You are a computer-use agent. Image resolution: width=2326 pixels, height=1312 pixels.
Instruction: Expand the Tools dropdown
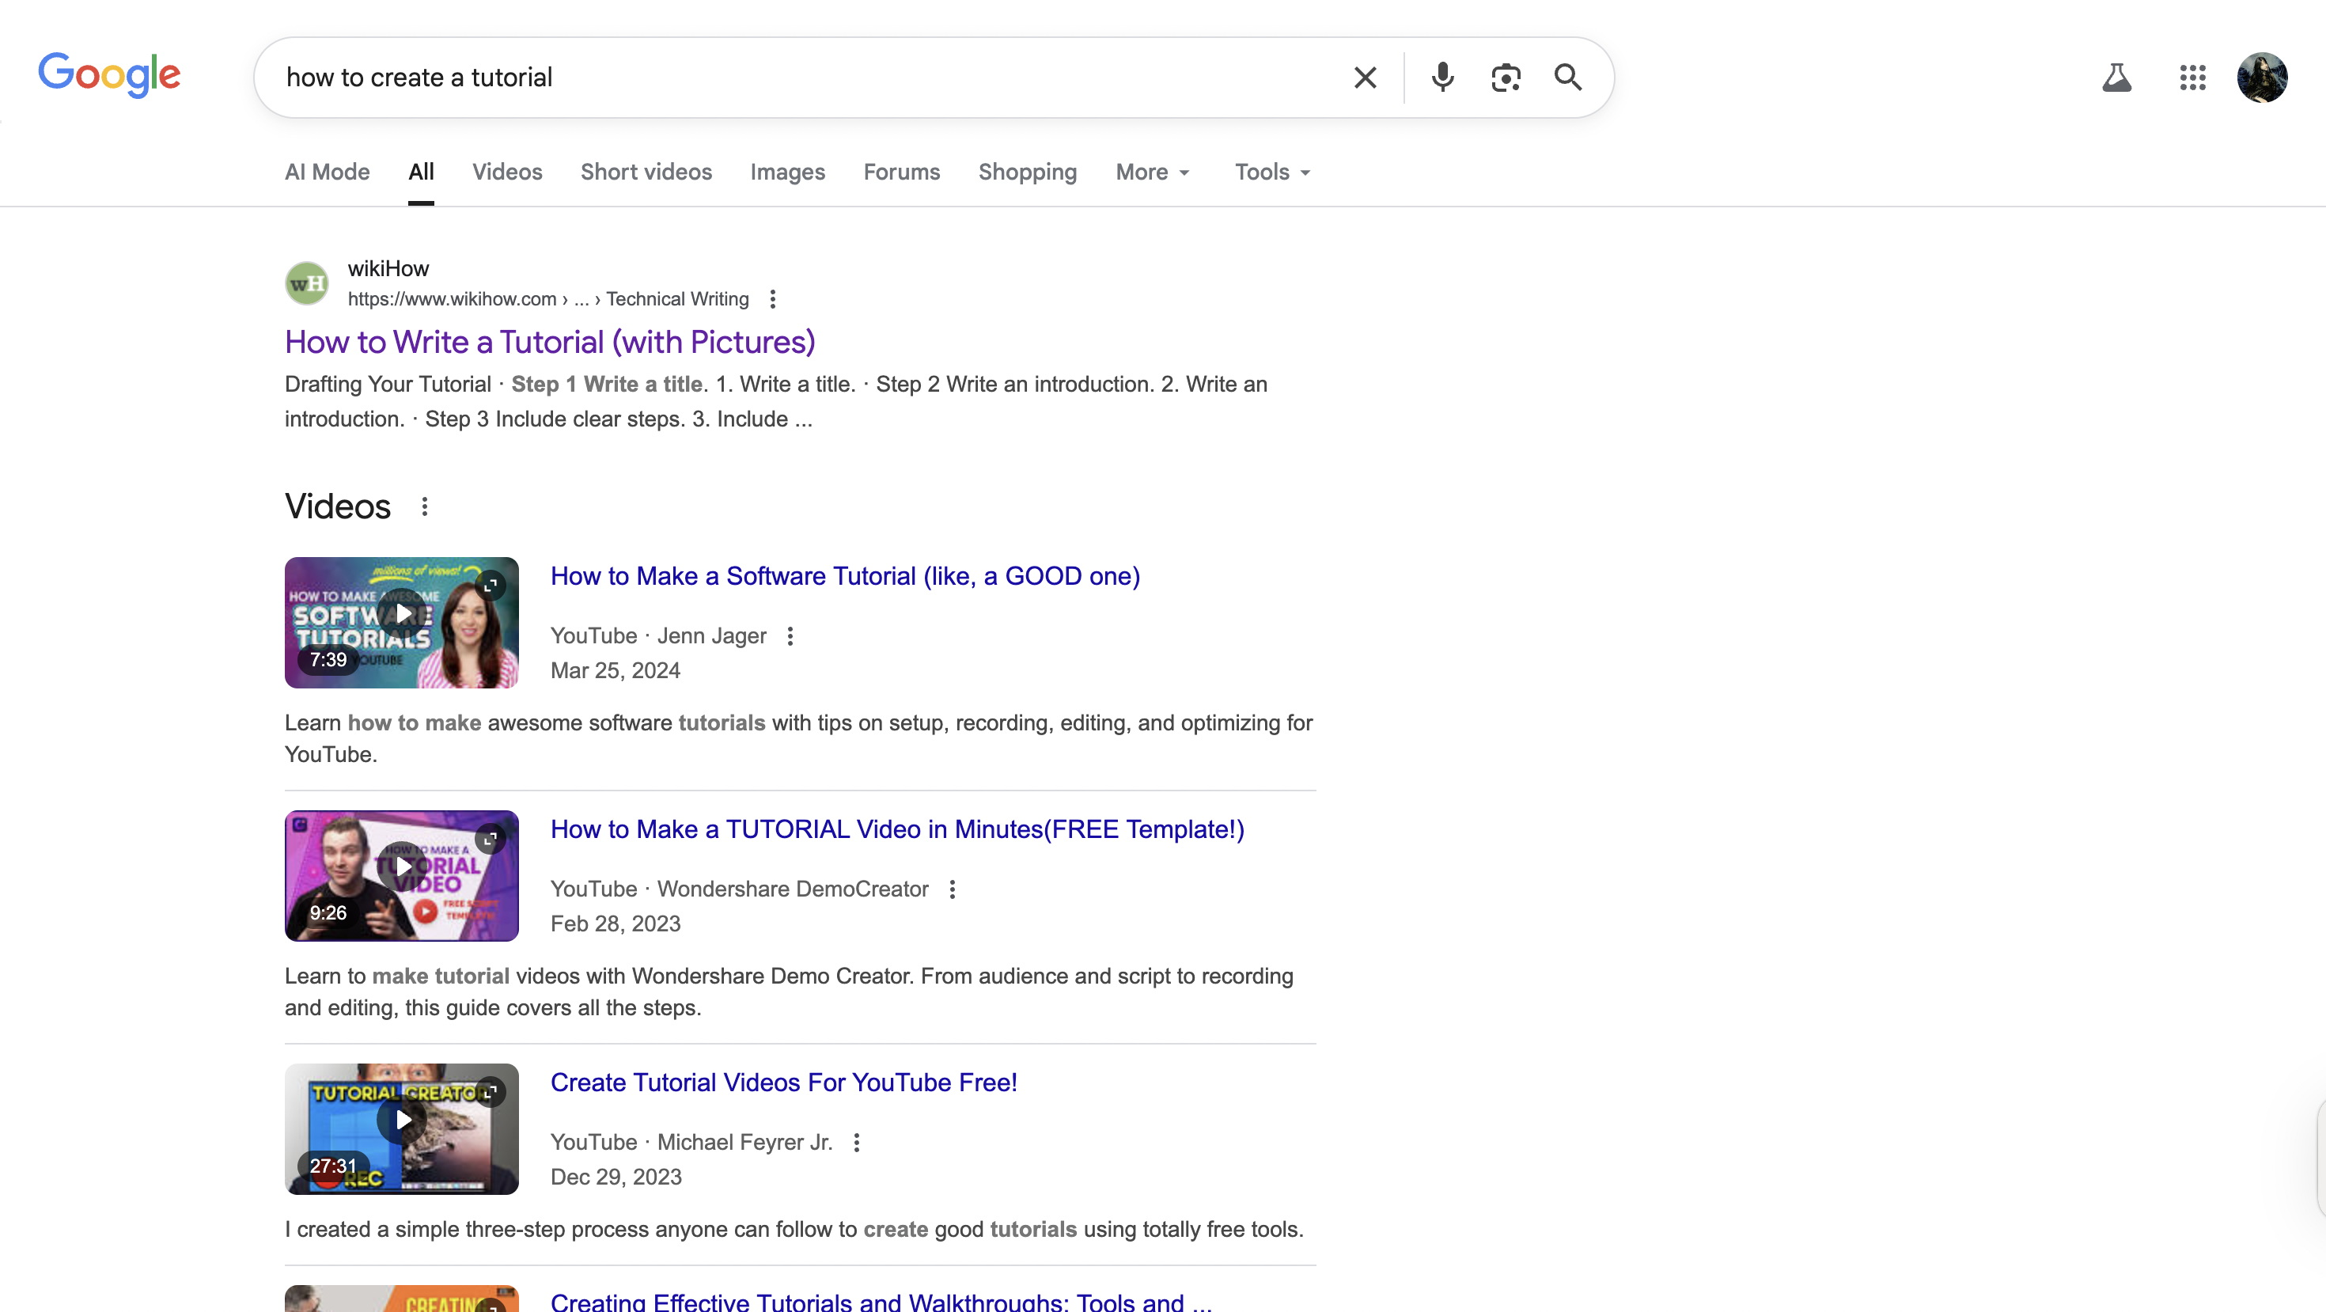tap(1271, 172)
